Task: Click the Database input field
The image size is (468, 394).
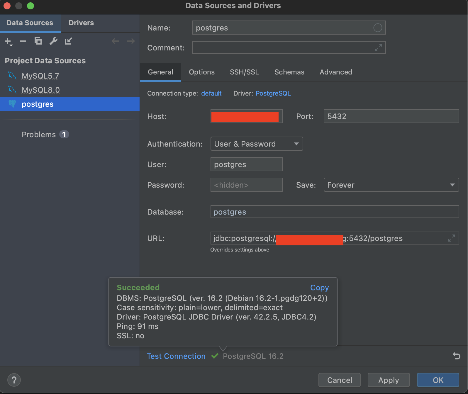Action: [x=335, y=212]
